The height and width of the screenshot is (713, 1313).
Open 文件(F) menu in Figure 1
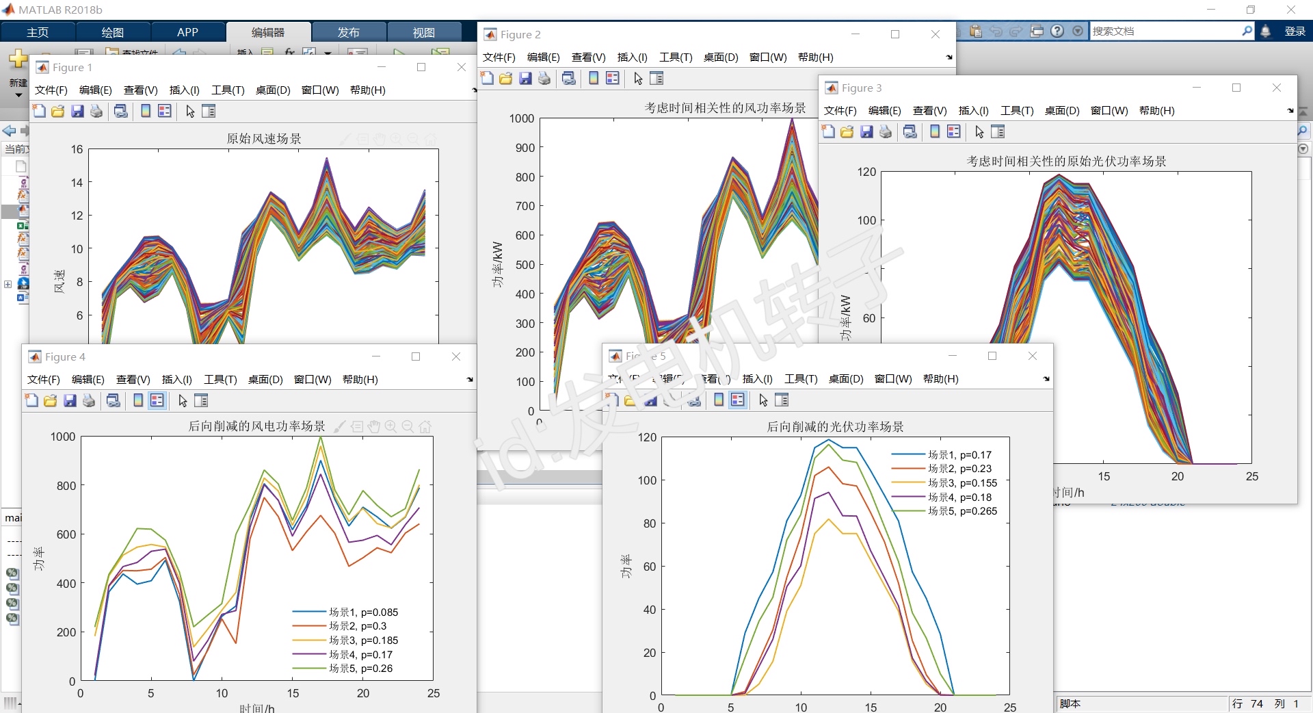[x=51, y=90]
